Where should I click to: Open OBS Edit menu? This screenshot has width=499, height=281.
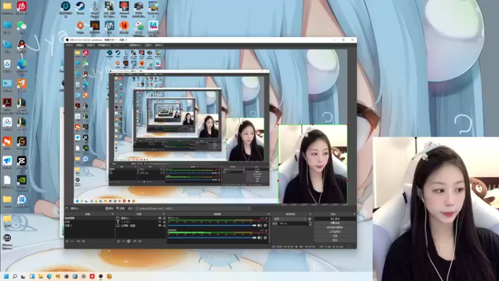tap(80, 45)
